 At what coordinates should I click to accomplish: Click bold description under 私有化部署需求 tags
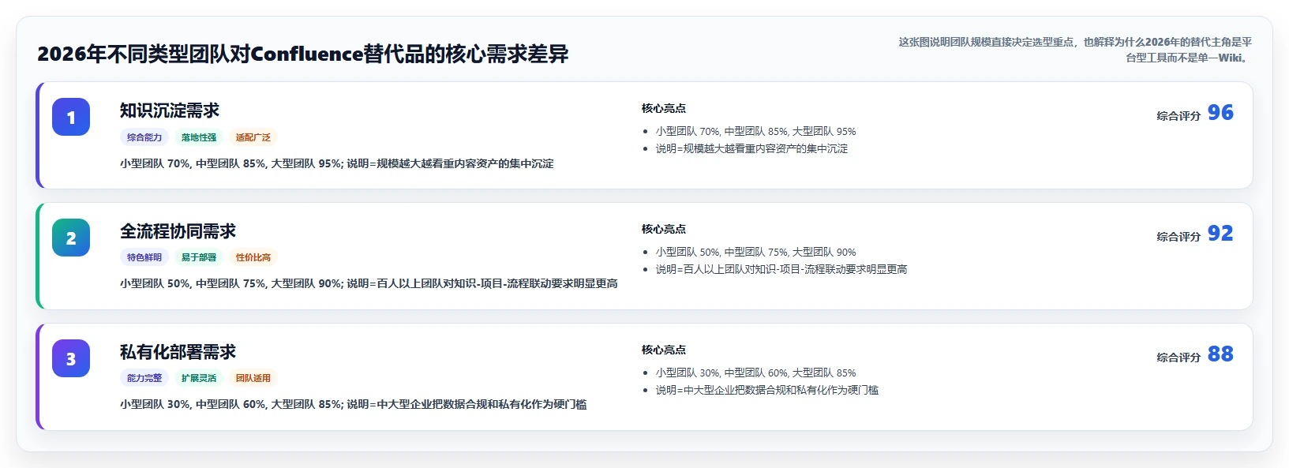pos(354,404)
